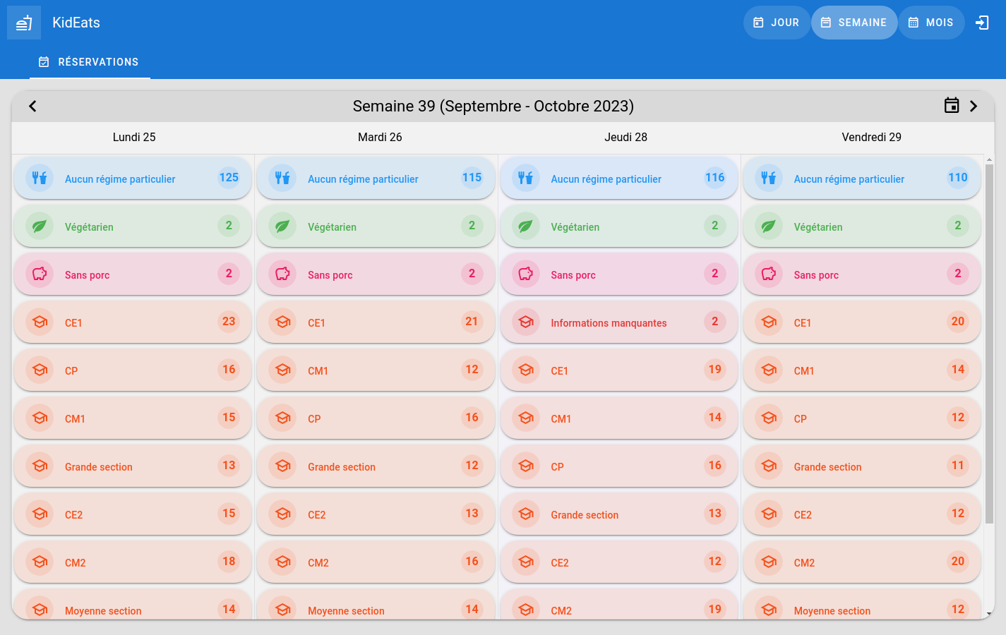Go to the previous week arrow

pyautogui.click(x=32, y=106)
